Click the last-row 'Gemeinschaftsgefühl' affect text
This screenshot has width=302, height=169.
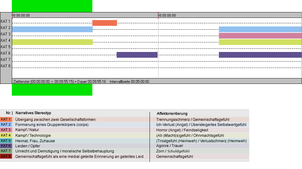coord(174,157)
